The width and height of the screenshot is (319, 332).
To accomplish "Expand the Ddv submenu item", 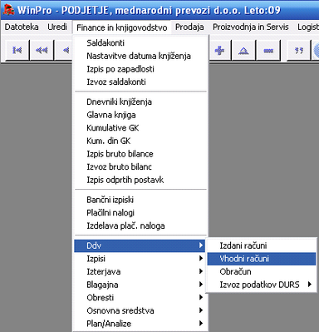I will (x=140, y=245).
